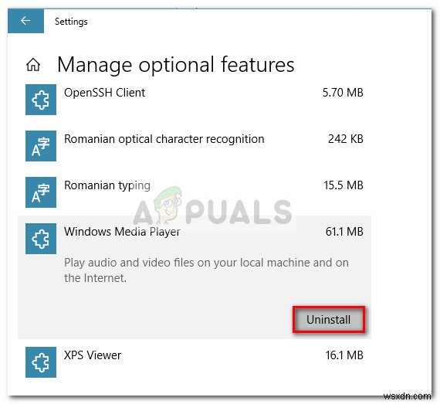Click the OpenSSH Client puzzle icon
The width and height of the screenshot is (440, 404).
pos(41,100)
